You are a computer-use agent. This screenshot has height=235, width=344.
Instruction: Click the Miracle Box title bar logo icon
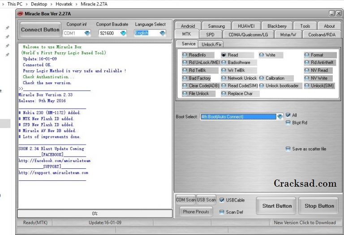click(x=20, y=14)
